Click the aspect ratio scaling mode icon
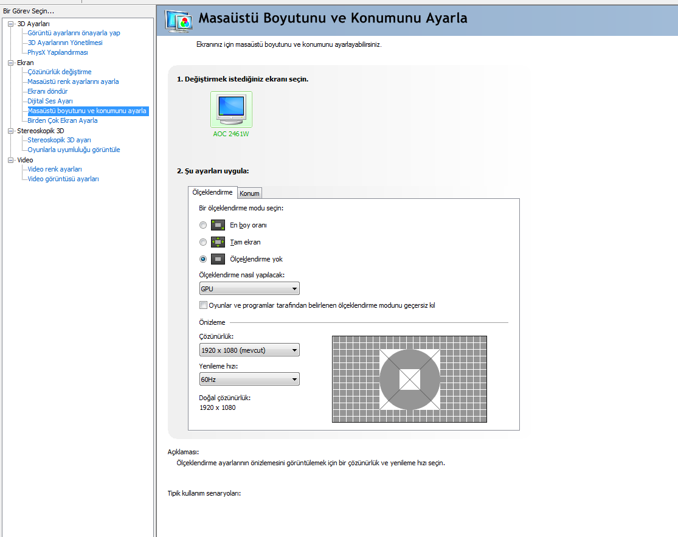 tap(218, 225)
